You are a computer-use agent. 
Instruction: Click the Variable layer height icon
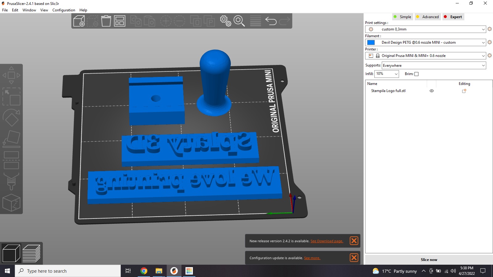click(255, 21)
